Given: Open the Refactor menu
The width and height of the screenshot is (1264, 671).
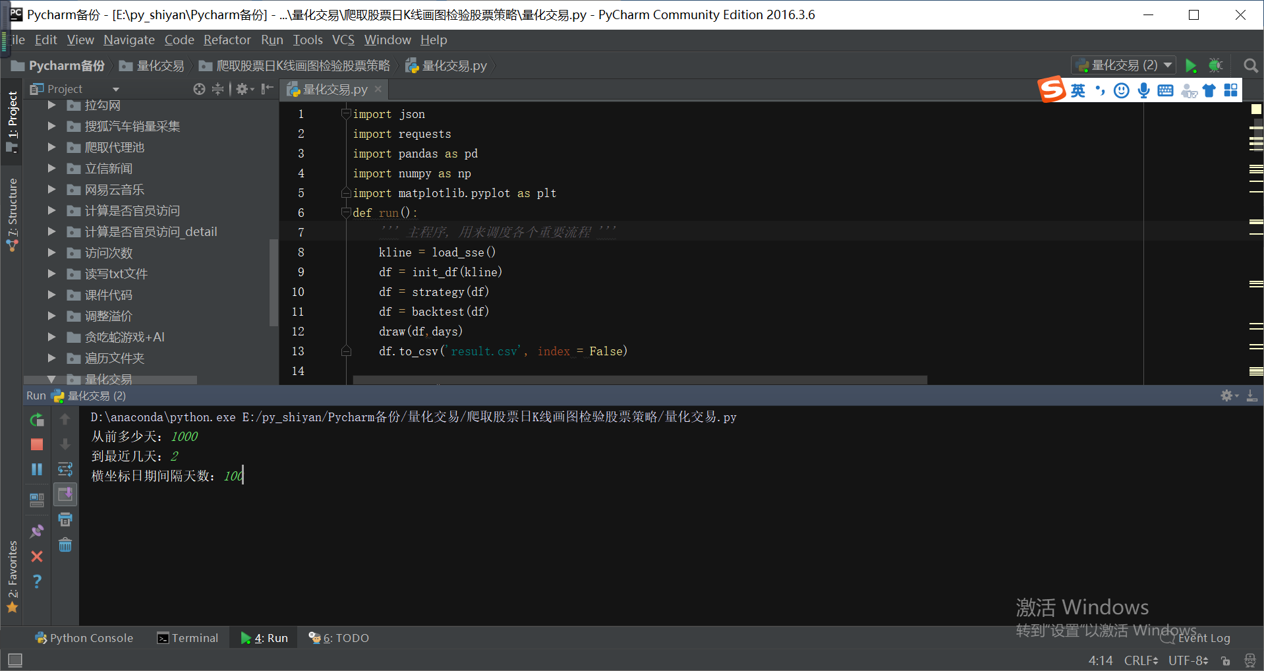Looking at the screenshot, I should point(227,40).
